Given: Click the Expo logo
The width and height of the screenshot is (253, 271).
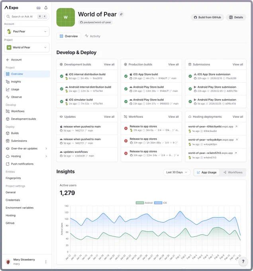Looking at the screenshot, I should [12, 8].
